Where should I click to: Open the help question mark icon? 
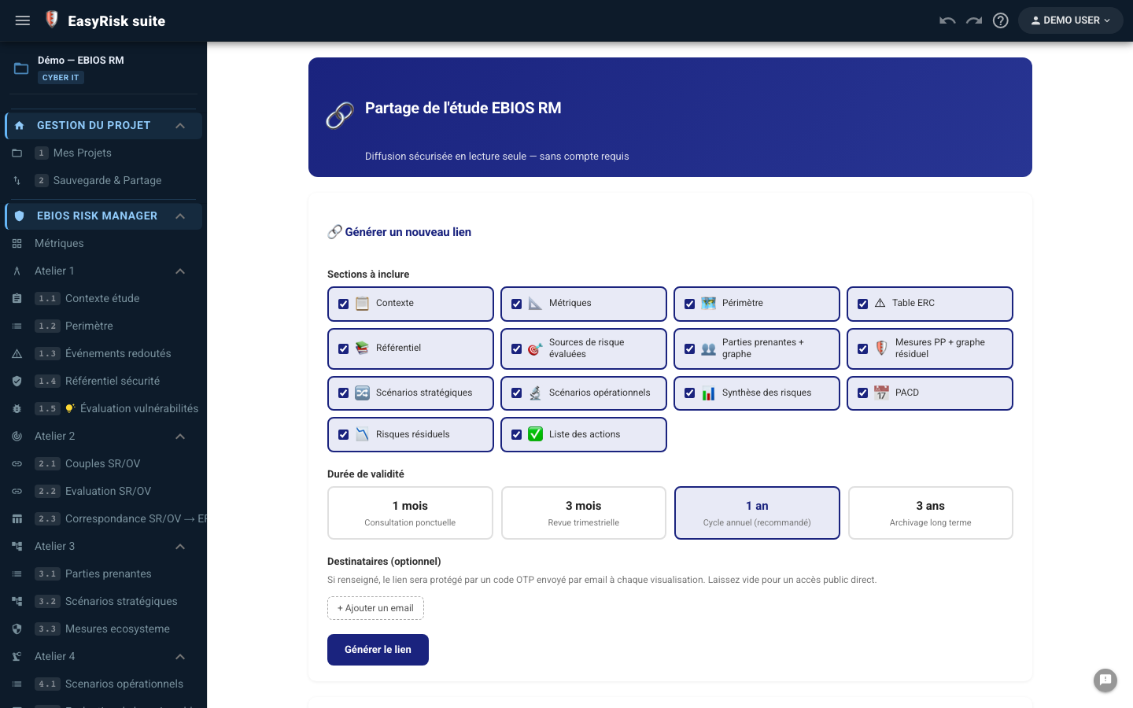pos(1001,20)
